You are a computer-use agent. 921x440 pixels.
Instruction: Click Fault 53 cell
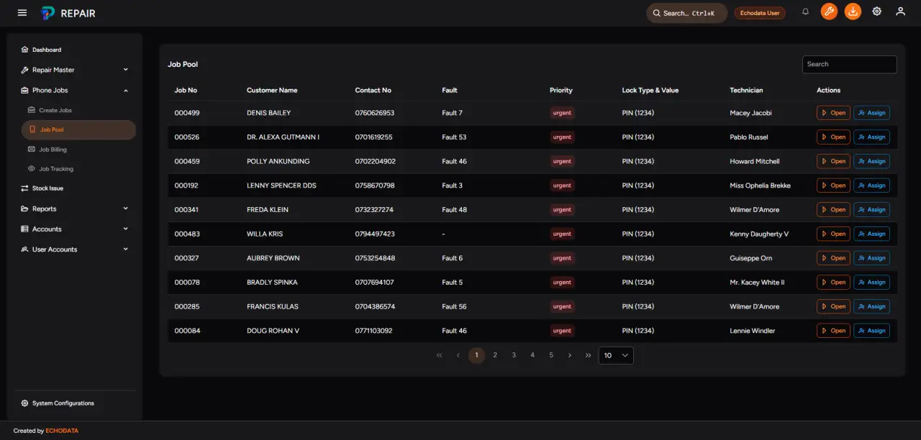point(454,137)
